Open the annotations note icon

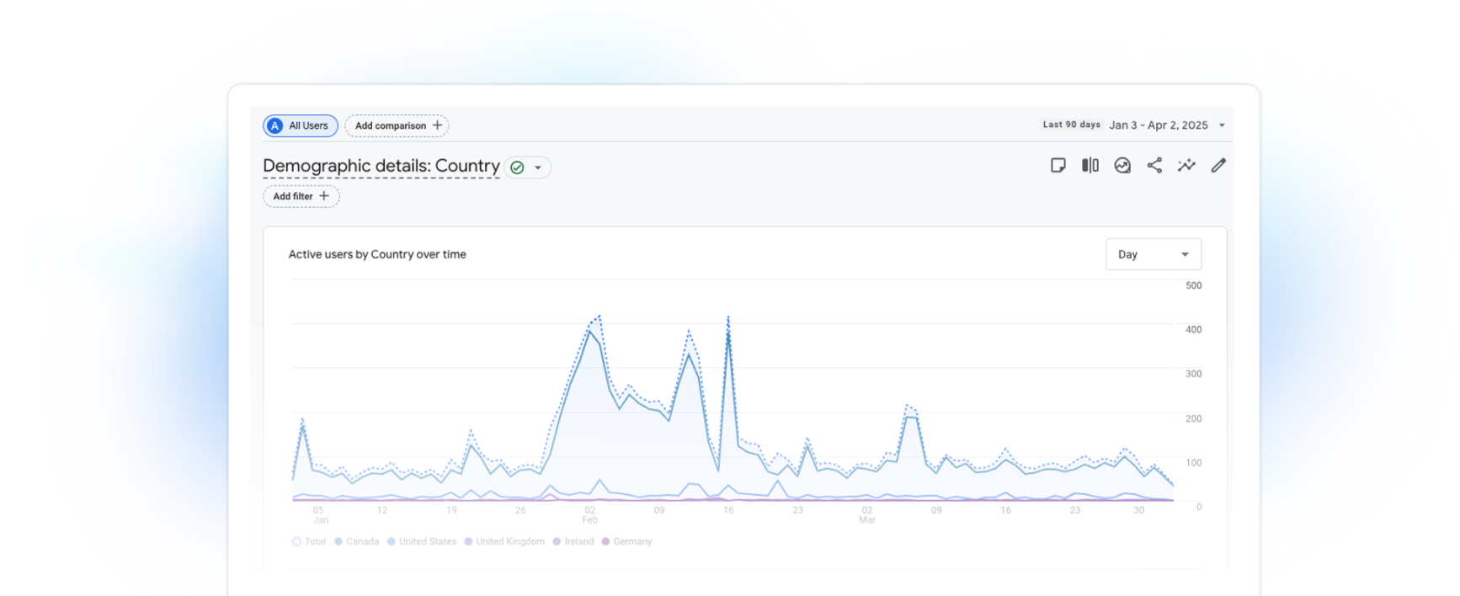click(x=1058, y=165)
